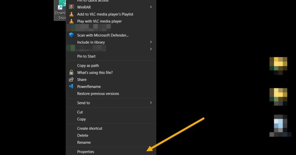Open PowerRename from the context menu
The height and width of the screenshot is (155, 296).
(x=111, y=86)
